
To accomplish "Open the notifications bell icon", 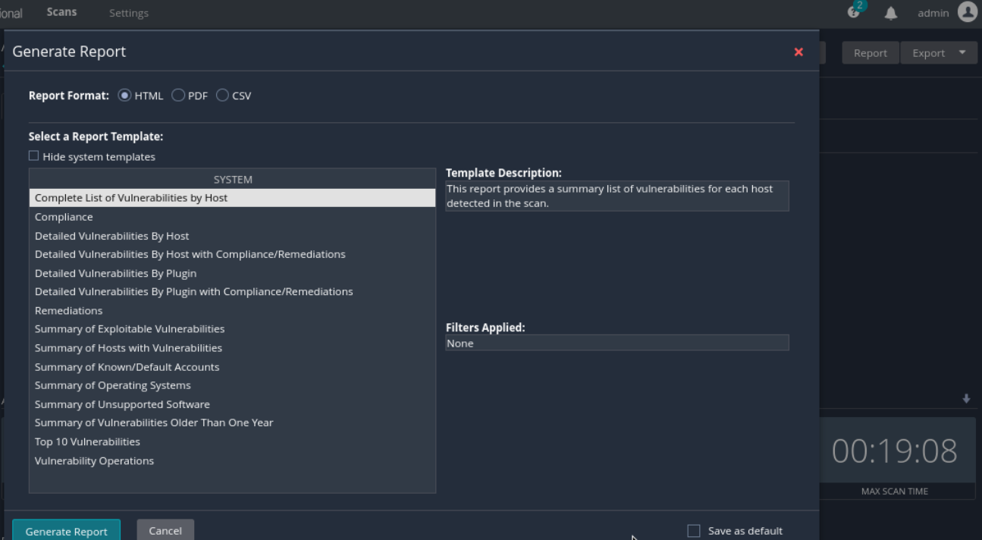I will coord(891,13).
